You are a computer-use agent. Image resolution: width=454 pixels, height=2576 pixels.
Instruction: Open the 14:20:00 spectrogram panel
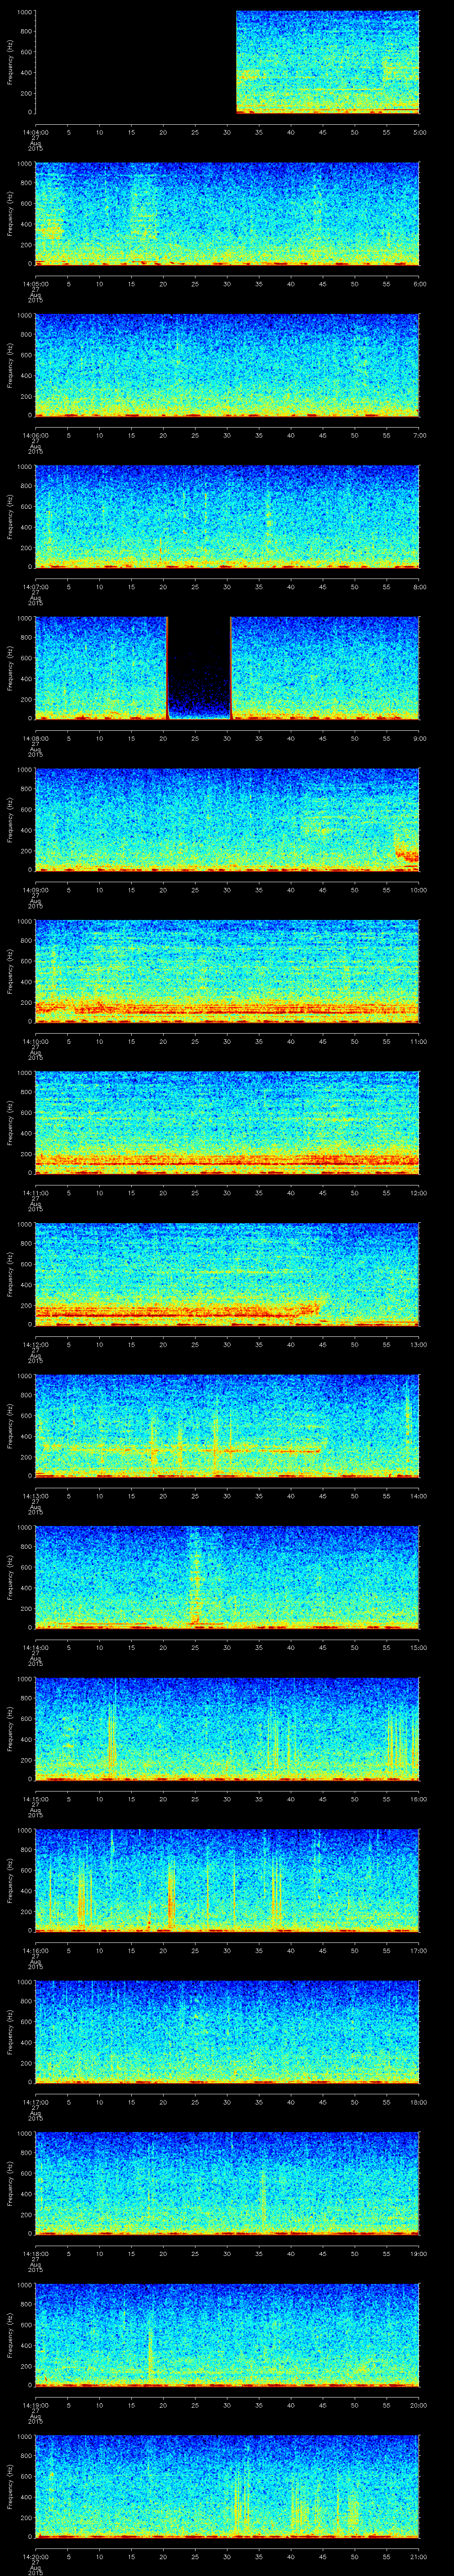pyautogui.click(x=227, y=2486)
